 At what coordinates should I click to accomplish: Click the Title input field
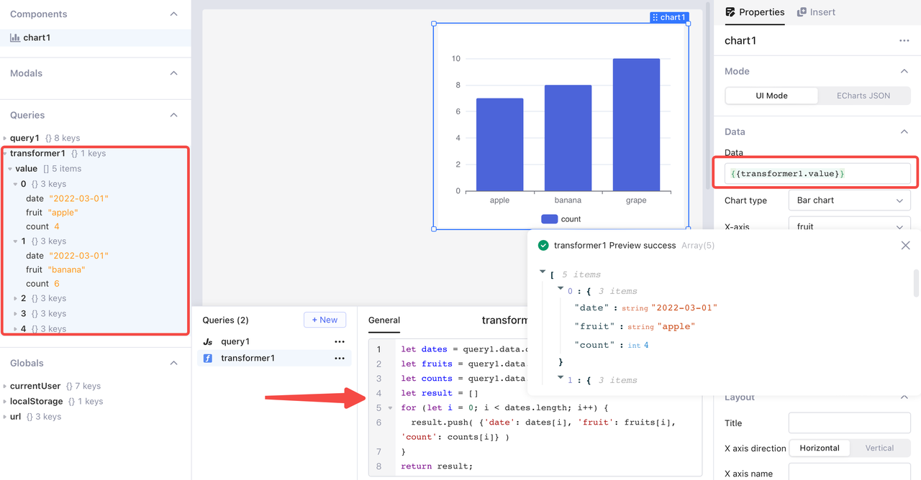point(849,423)
